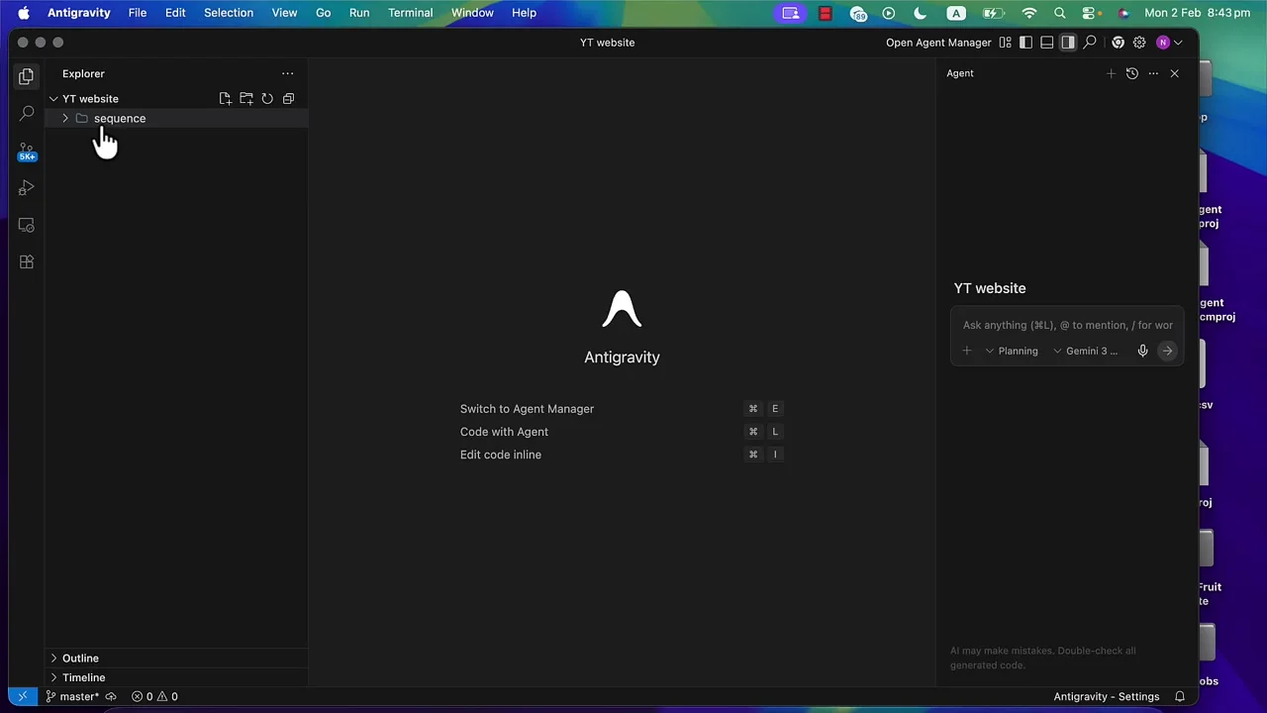Open the Go menu
This screenshot has height=713, width=1267.
coord(323,13)
